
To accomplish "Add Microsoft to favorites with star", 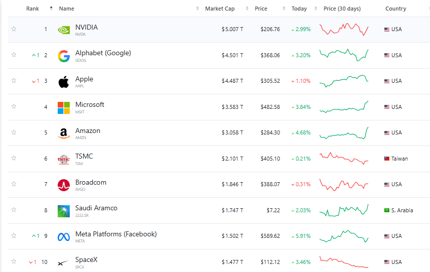I will click(14, 106).
